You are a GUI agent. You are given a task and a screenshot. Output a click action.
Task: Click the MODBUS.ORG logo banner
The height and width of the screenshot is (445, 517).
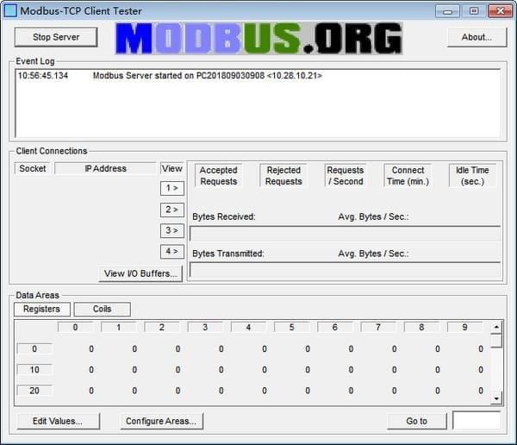pos(258,38)
